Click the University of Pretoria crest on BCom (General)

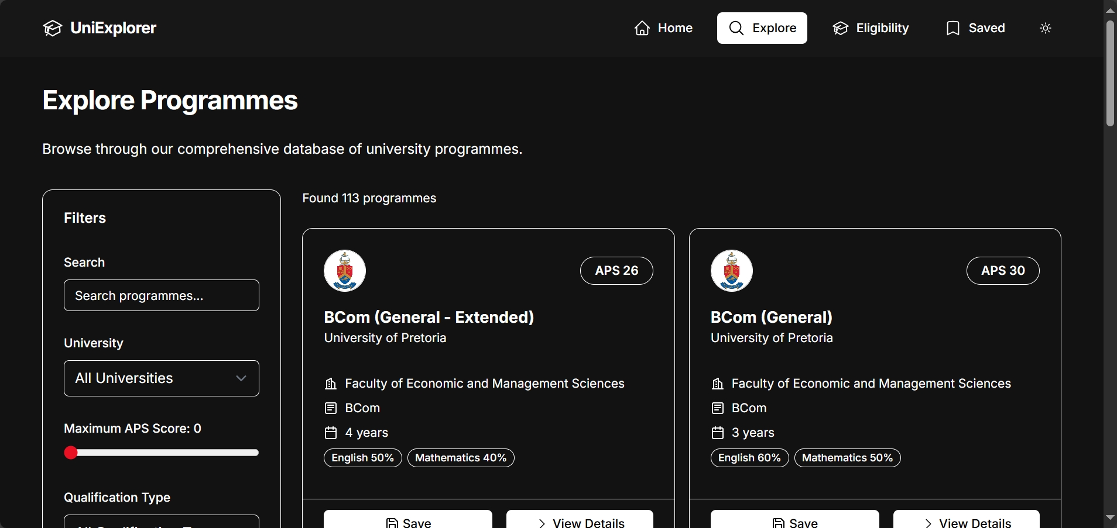pyautogui.click(x=732, y=271)
